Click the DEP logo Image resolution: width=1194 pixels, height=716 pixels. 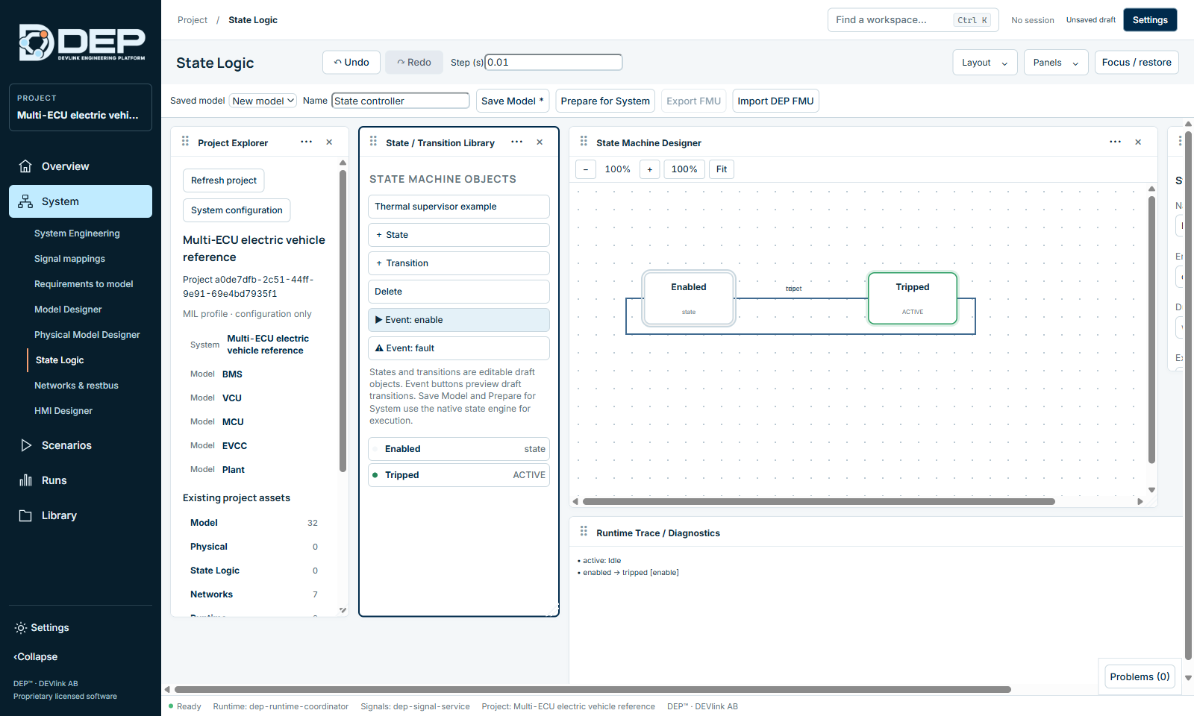82,43
